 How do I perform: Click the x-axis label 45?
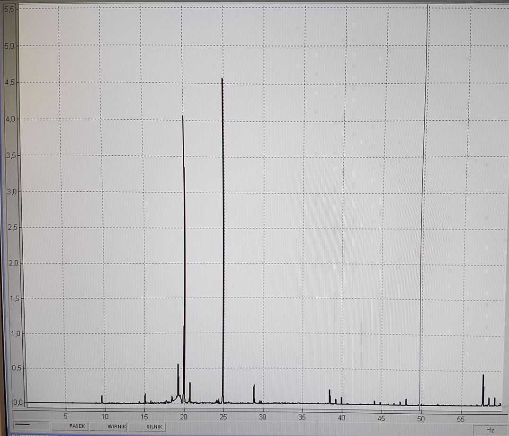coord(381,418)
